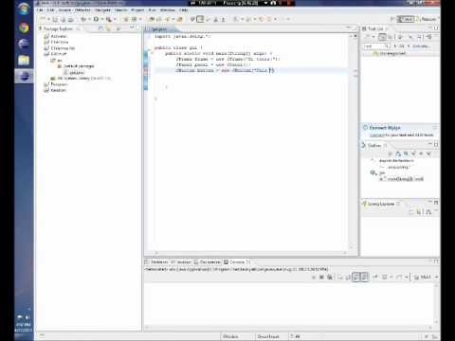
Task: Open the External Tools dropdown arrow
Action: [x=115, y=19]
